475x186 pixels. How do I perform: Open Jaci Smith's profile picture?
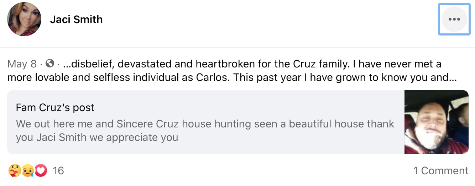click(24, 19)
